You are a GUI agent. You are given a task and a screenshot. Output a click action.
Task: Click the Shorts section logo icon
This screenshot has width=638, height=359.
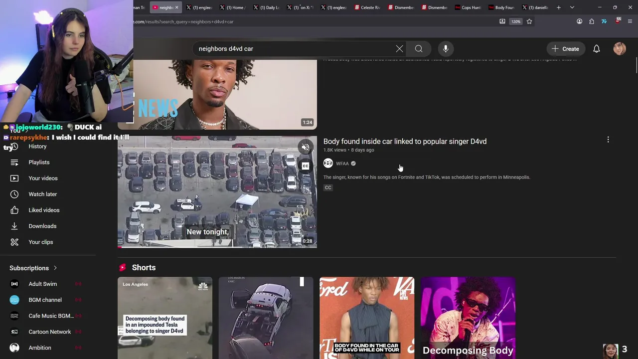tap(122, 268)
